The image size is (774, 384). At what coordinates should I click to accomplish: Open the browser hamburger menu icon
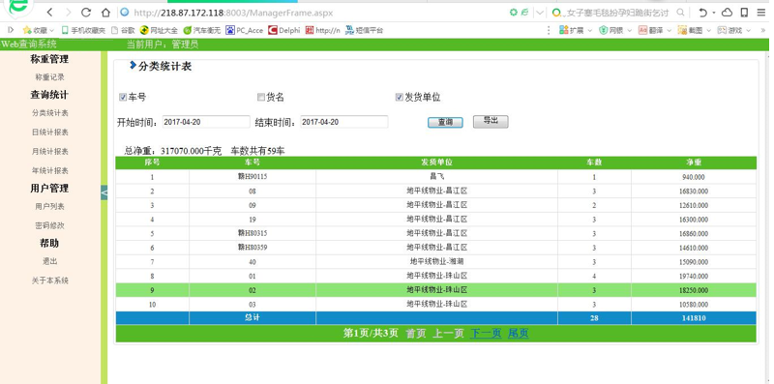tap(760, 13)
